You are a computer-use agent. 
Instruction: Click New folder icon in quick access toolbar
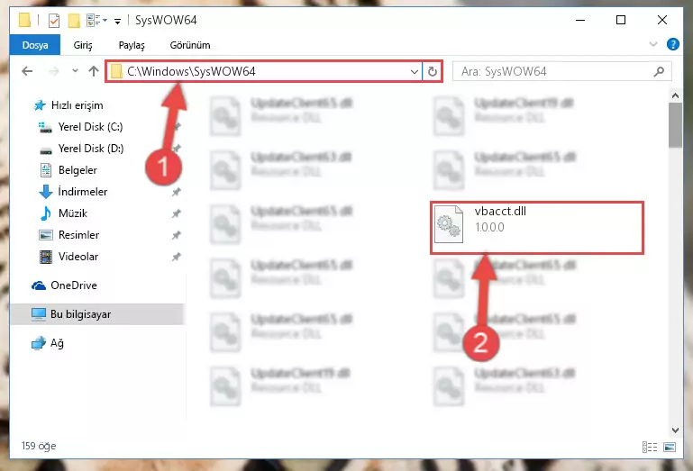(x=74, y=21)
